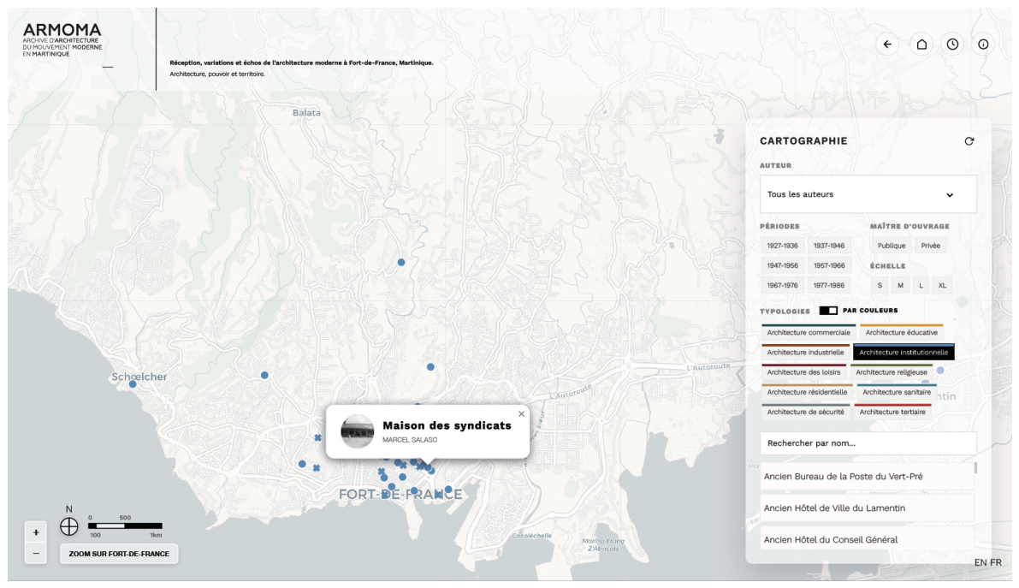Zoom in with the plus button
Image resolution: width=1019 pixels, height=588 pixels.
click(36, 532)
